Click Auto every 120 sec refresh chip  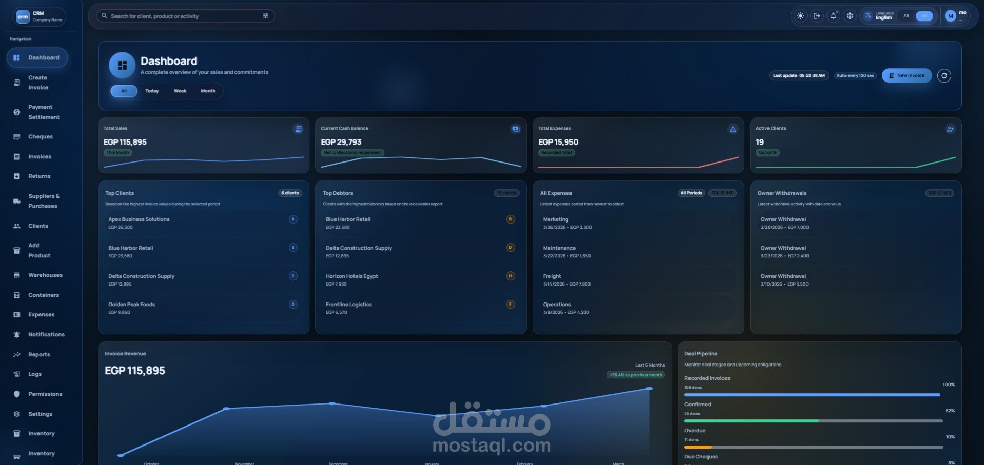(x=855, y=75)
